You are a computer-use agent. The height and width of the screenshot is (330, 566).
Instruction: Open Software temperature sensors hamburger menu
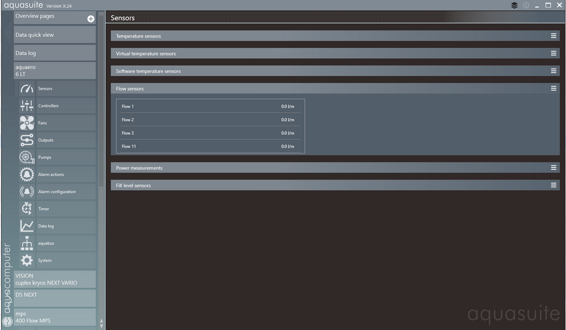tap(554, 71)
